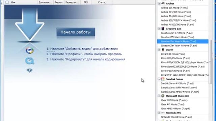
Task: Collapse the Sandisk Sansa profile group
Action: pos(159,79)
